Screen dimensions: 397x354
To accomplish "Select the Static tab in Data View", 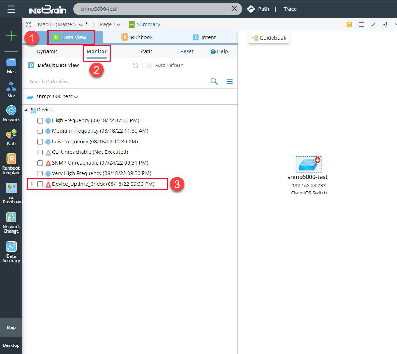I will point(146,51).
